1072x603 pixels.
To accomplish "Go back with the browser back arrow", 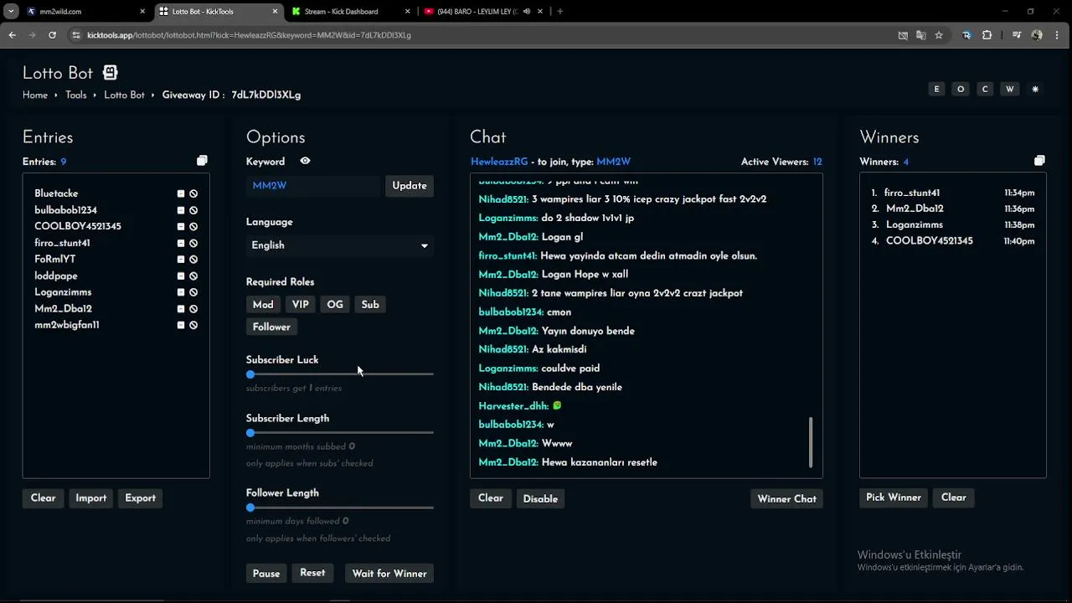I will coord(12,35).
